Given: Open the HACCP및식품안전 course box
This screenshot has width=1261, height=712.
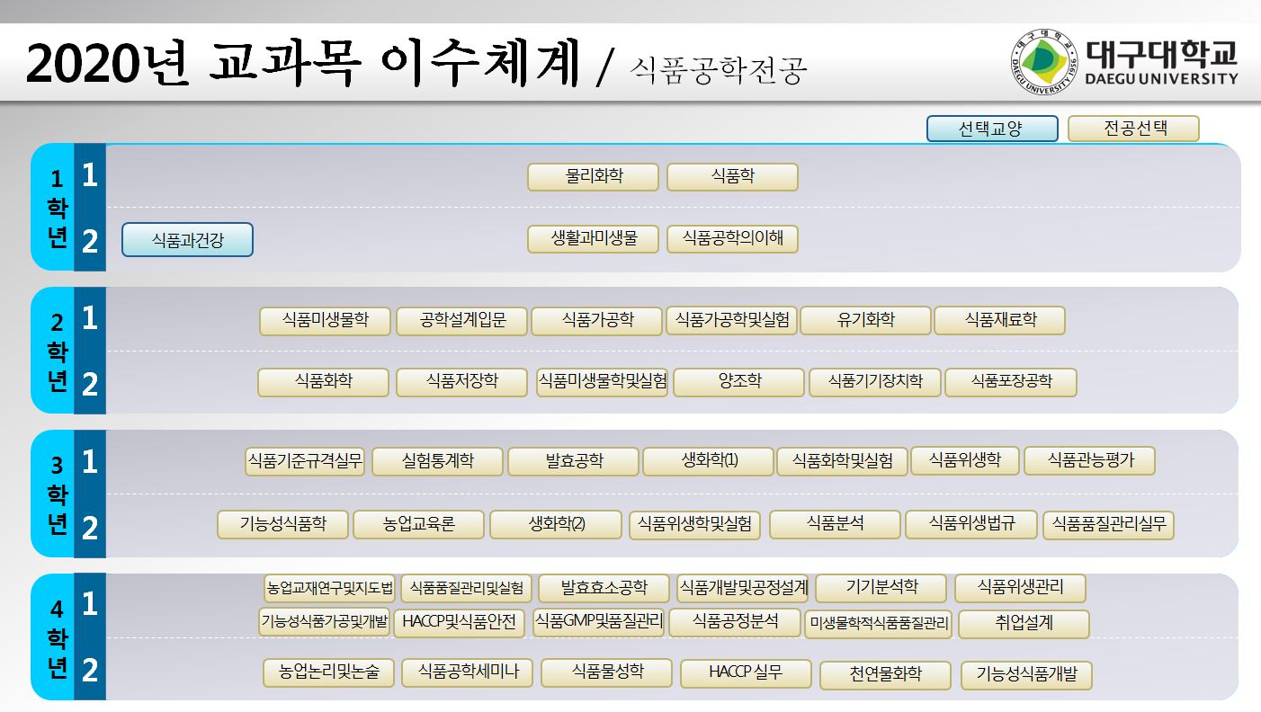Looking at the screenshot, I should coord(459,622).
